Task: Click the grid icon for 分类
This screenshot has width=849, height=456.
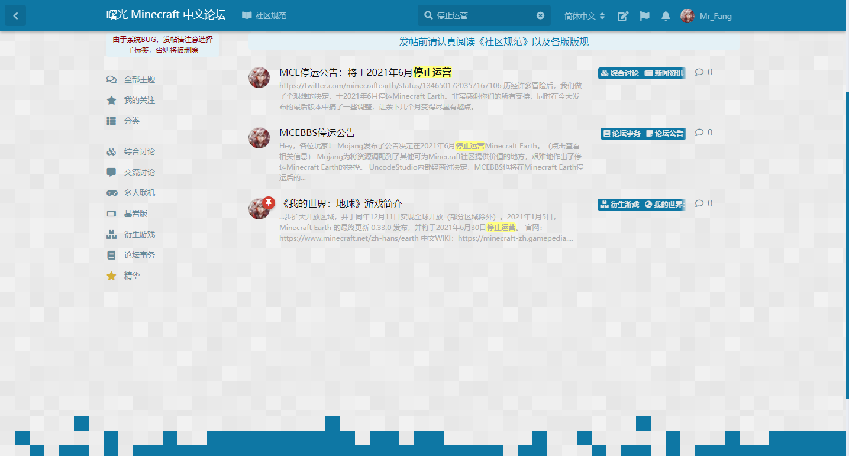Action: [x=111, y=121]
